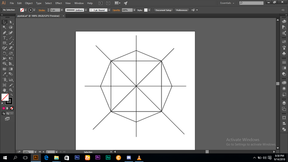This screenshot has width=288, height=162.
Task: Expand Opacity slider arrow
Action: click(x=135, y=10)
